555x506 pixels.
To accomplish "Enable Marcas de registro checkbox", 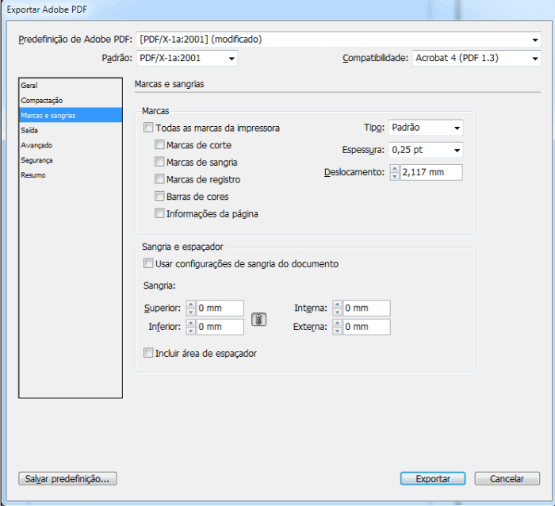I will [159, 179].
